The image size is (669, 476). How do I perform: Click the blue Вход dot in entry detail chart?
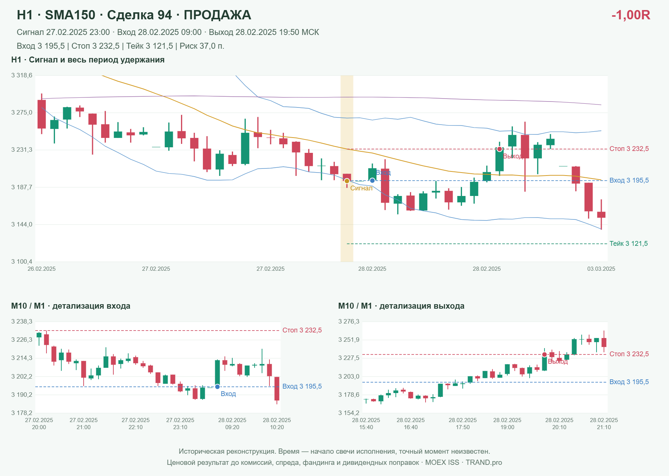[217, 387]
